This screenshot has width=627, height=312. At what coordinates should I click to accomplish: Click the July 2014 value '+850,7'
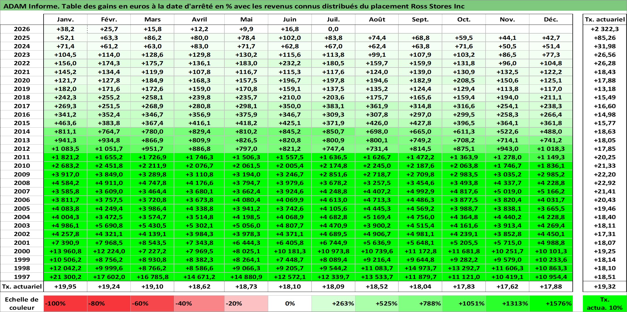pos(333,132)
